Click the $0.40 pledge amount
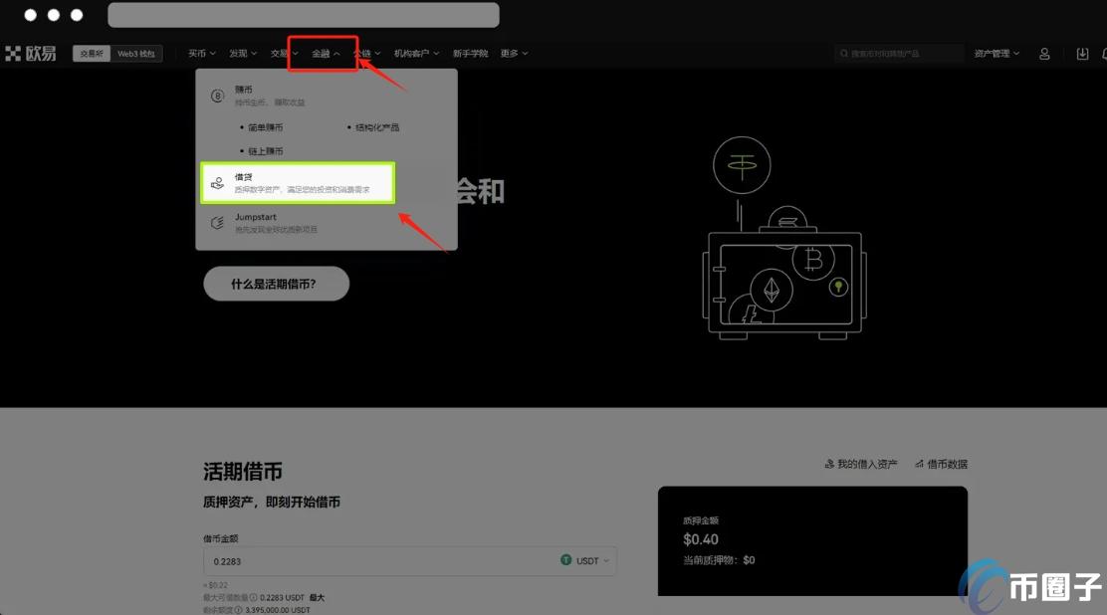Image resolution: width=1107 pixels, height=615 pixels. pyautogui.click(x=701, y=539)
